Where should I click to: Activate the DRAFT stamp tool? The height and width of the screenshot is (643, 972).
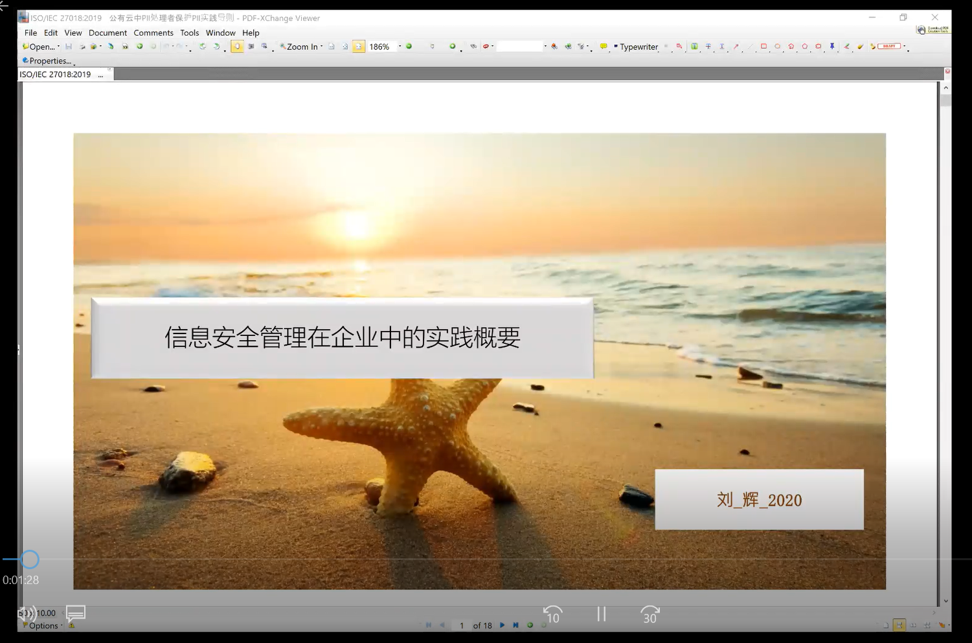(888, 47)
